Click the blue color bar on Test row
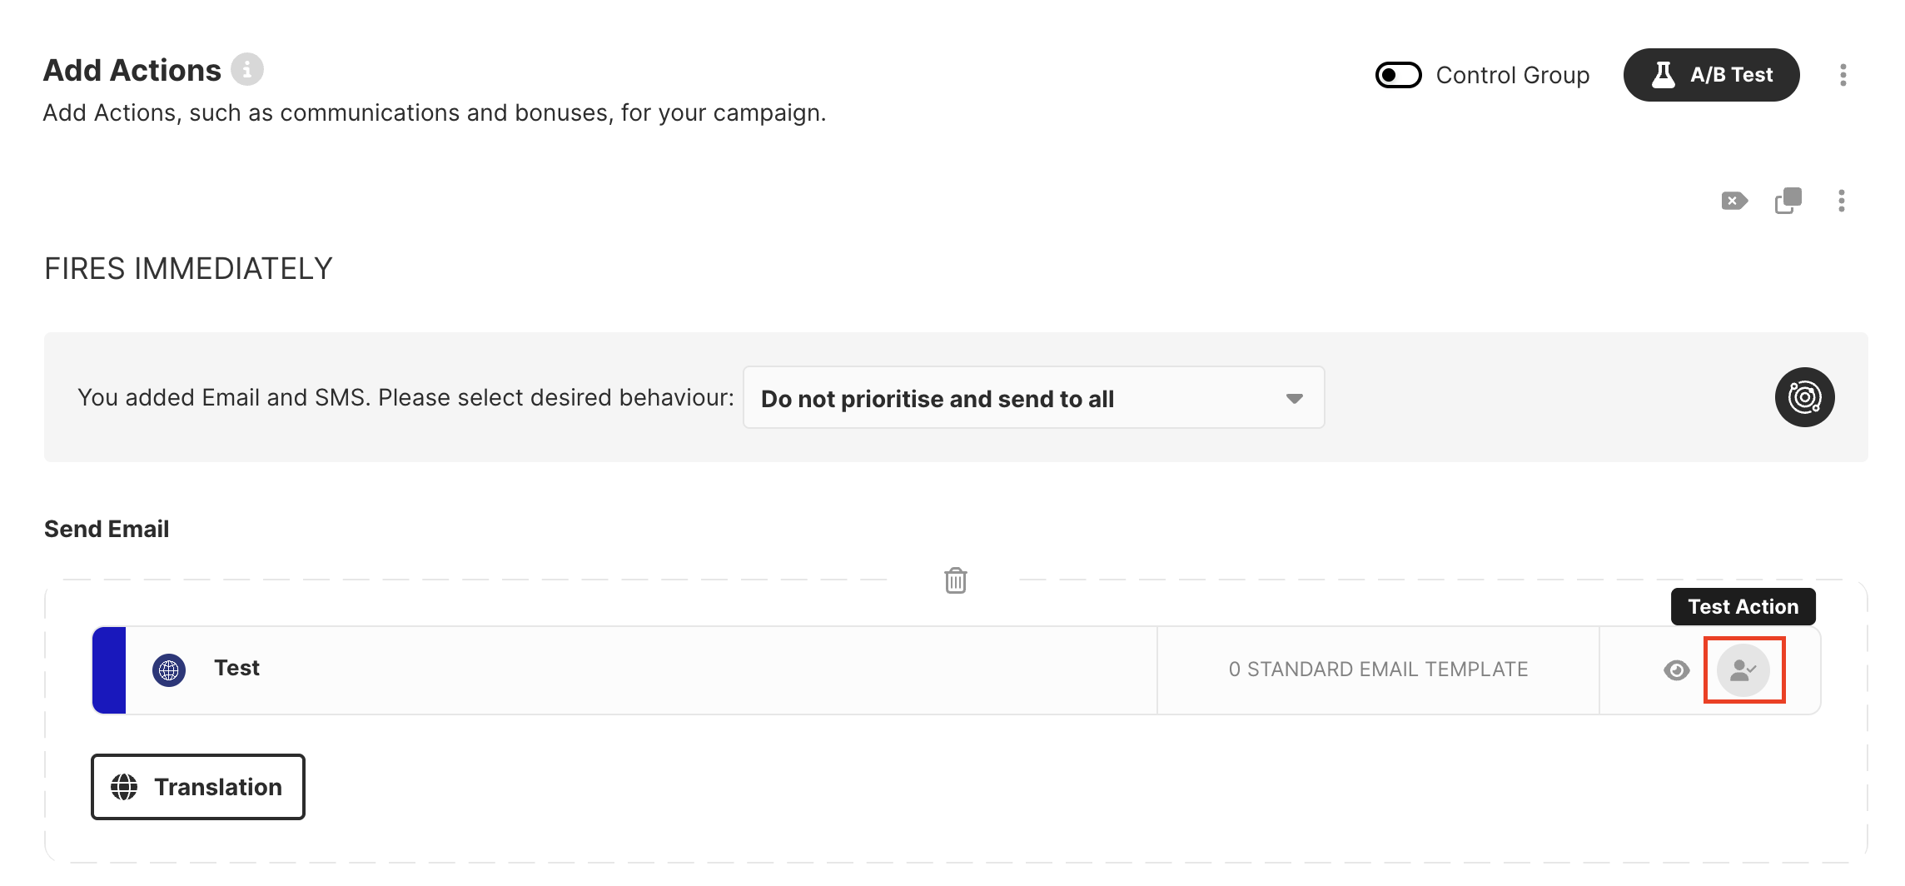Viewport: 1905px width, 886px height. pyautogui.click(x=109, y=669)
